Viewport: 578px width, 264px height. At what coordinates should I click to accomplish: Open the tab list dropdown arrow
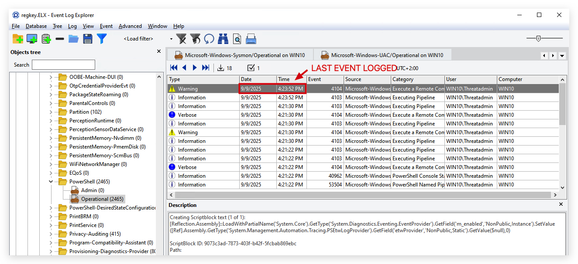point(562,56)
